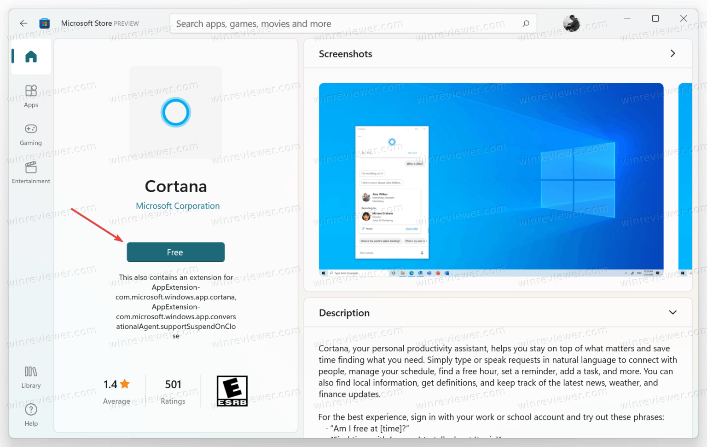Go back with the back arrow
Viewport: 707px width, 447px height.
[x=23, y=23]
